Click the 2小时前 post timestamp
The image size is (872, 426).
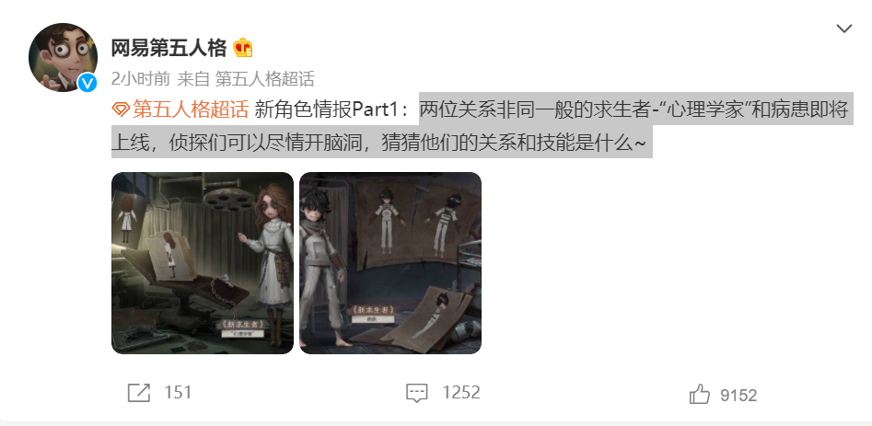point(141,79)
